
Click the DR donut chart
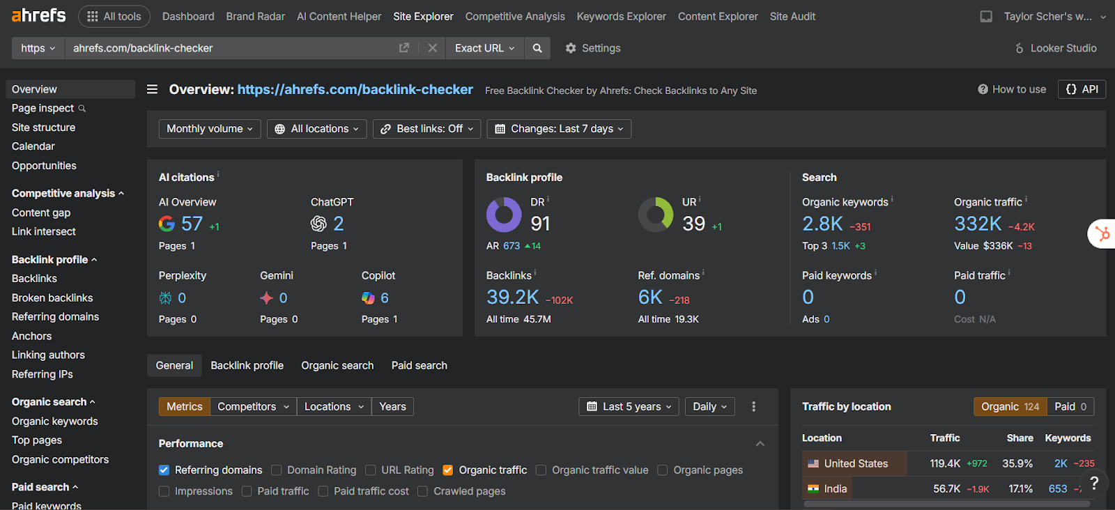(x=504, y=215)
